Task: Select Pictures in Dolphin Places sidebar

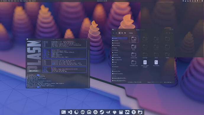Action: tap(119, 50)
